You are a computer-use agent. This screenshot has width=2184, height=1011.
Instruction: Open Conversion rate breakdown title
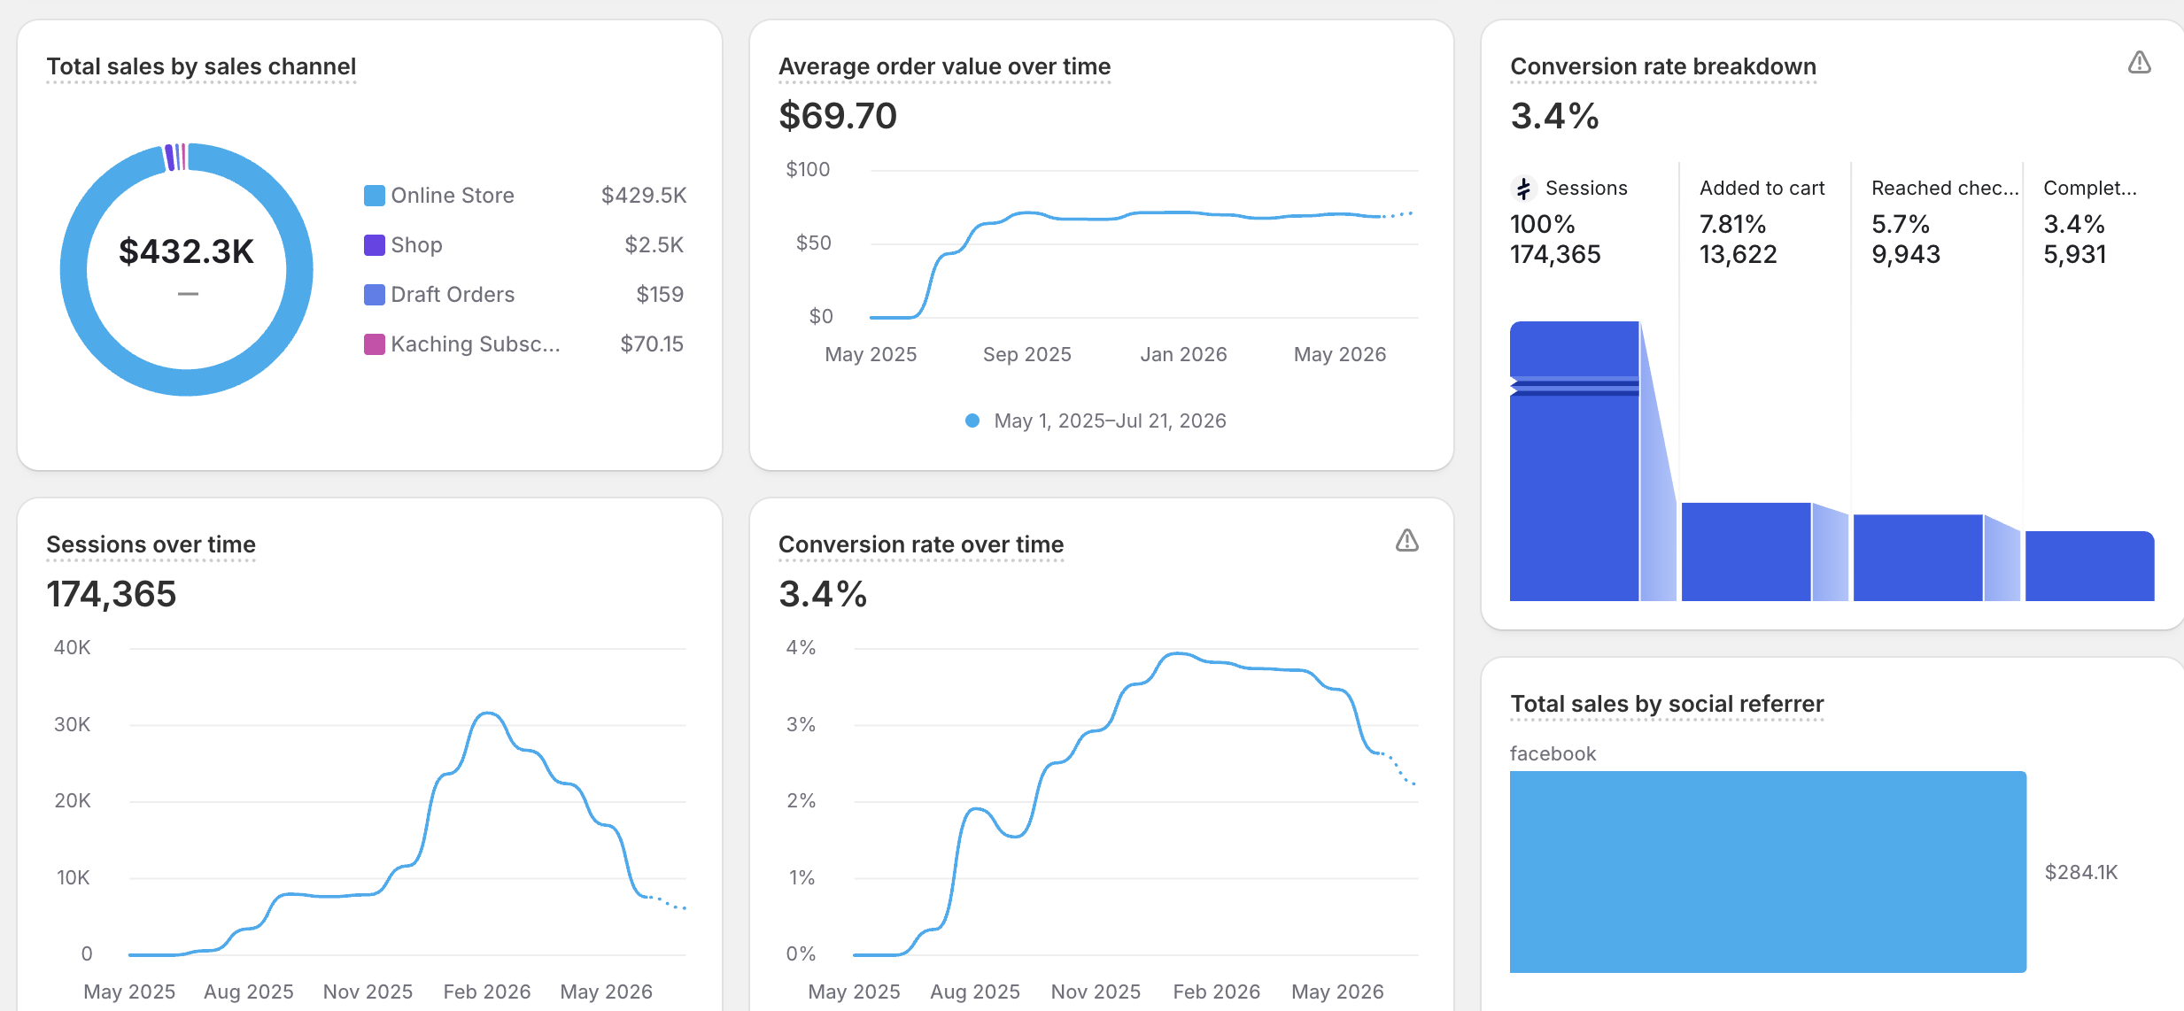click(x=1663, y=66)
